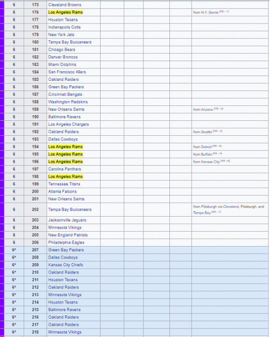This screenshot has width=270, height=337.
Task: Click Dallas Cowboys at pick 208
Action: coord(63,258)
